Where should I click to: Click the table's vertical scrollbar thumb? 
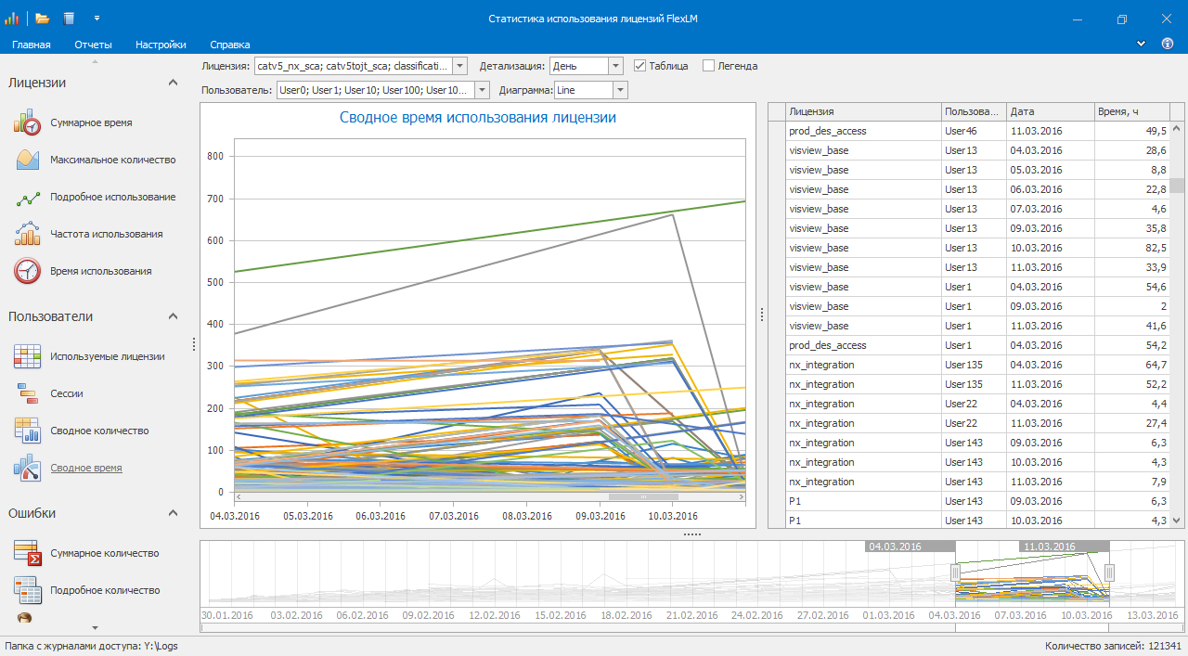point(1177,186)
